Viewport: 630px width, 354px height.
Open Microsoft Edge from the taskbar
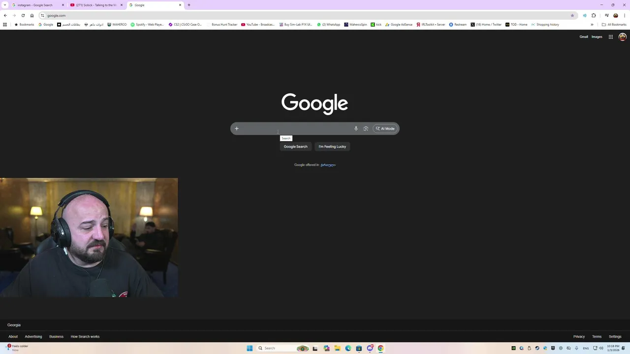coord(348,349)
